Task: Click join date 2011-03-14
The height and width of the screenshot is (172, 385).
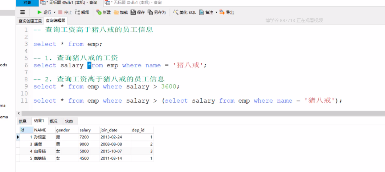Action: pos(115,158)
